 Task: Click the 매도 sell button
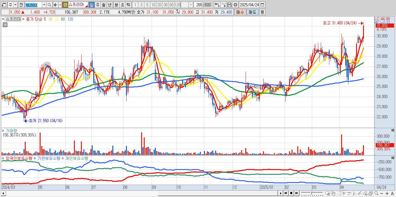pos(253,12)
